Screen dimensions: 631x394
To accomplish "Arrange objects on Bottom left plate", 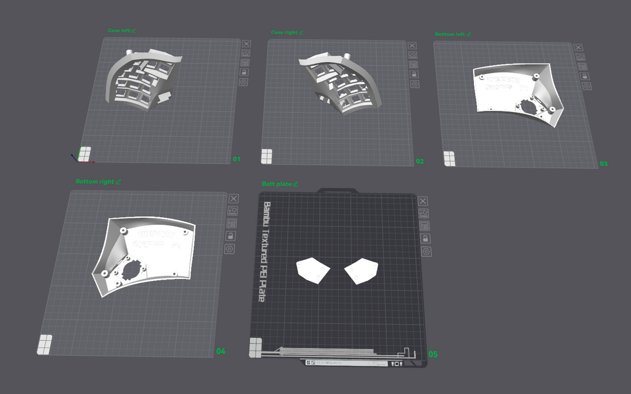I will click(582, 66).
